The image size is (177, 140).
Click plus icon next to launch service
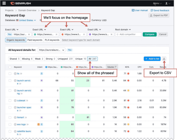15,81
